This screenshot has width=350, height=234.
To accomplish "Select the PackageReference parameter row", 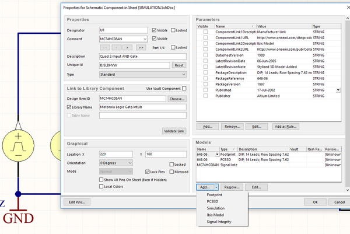I will point(269,78).
